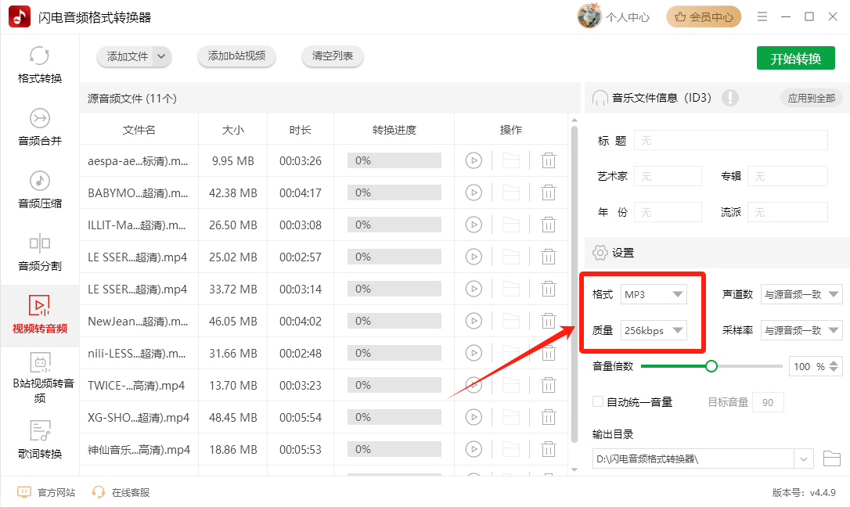850x507 pixels.
Task: Open 会员中心 member center
Action: click(704, 17)
